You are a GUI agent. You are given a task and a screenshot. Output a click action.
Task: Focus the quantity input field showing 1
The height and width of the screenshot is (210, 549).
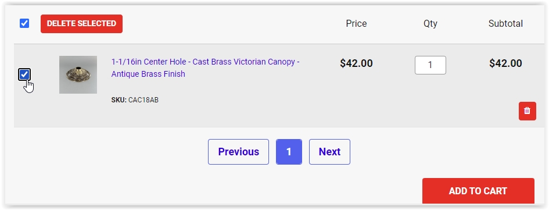(430, 65)
